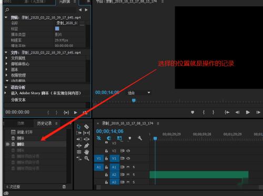Play the program monitor
The height and width of the screenshot is (196, 263).
tap(248, 112)
